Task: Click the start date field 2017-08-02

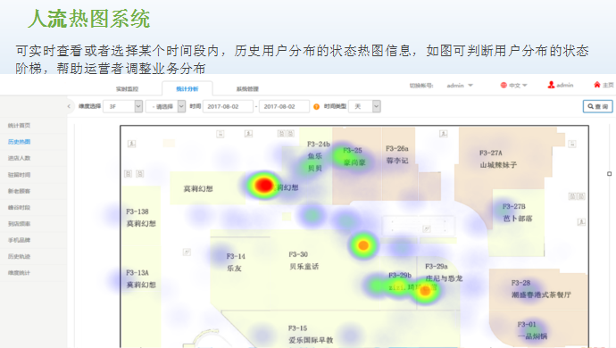Action: pos(228,106)
